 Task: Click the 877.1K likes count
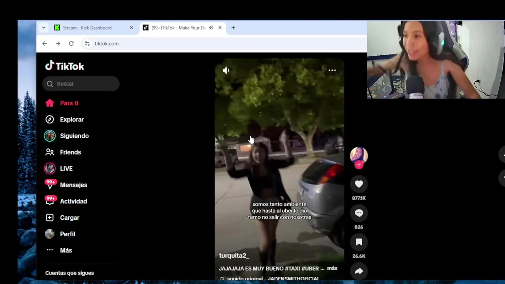pyautogui.click(x=359, y=198)
